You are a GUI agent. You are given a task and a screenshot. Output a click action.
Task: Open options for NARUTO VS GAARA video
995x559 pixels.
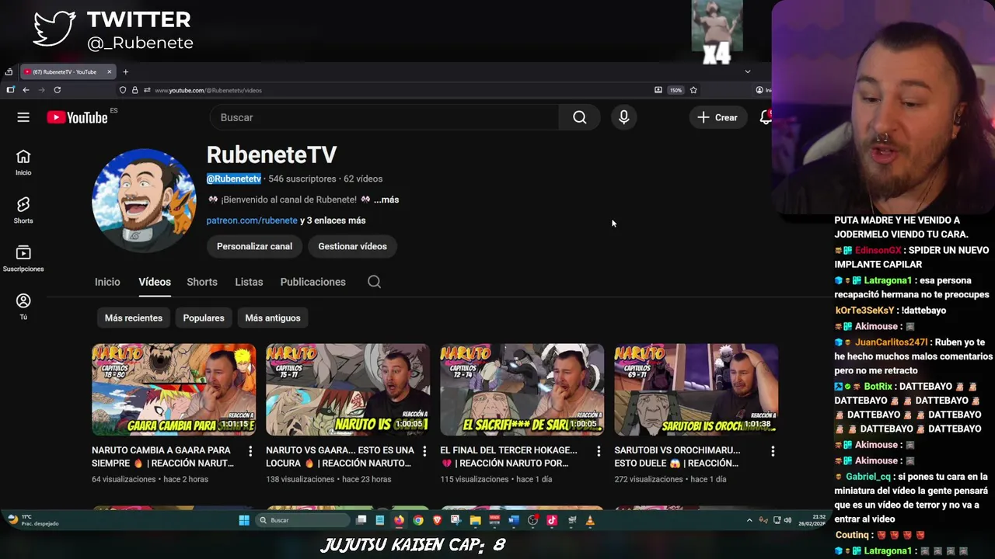point(424,451)
